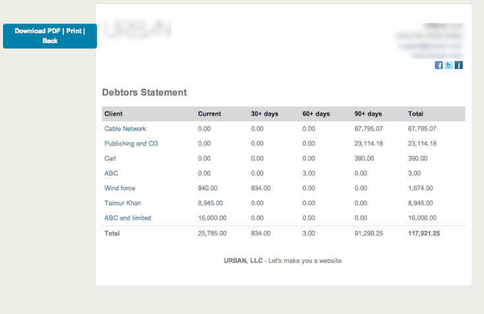Image resolution: width=484 pixels, height=314 pixels.
Task: Select the Carl client link
Action: [110, 158]
